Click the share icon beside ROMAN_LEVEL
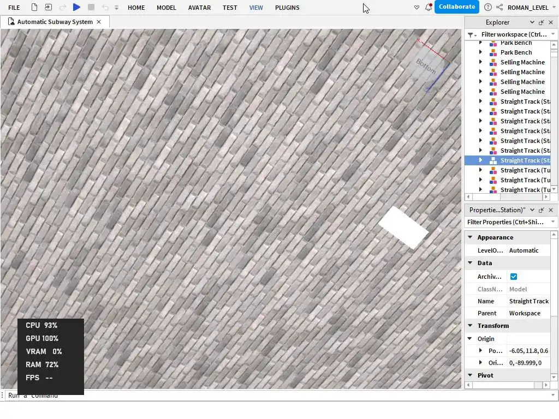This screenshot has width=559, height=419. [x=499, y=7]
